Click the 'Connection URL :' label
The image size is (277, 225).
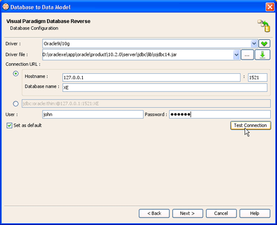(23, 64)
